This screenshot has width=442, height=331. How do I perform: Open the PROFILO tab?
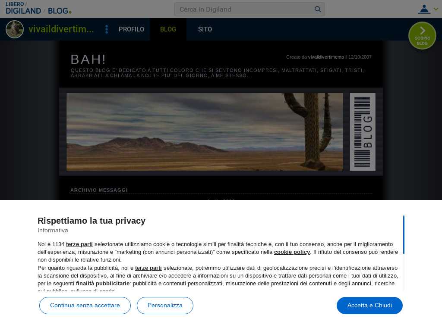point(131,29)
